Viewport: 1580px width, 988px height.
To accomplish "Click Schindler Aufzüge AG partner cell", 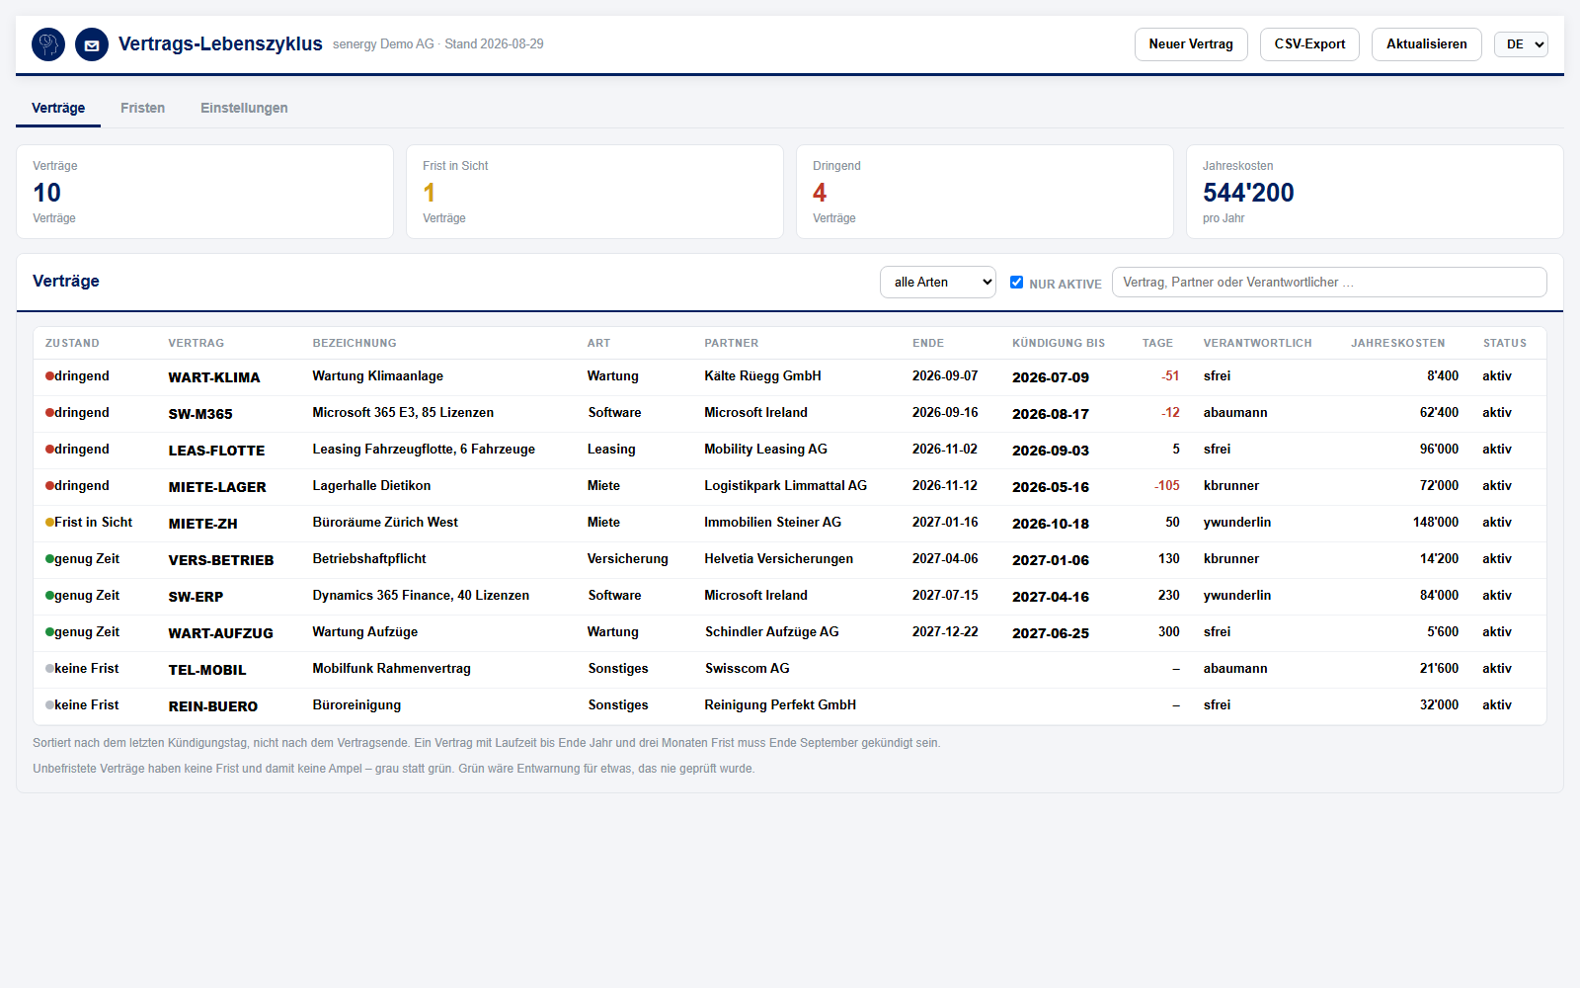I will 772,631.
